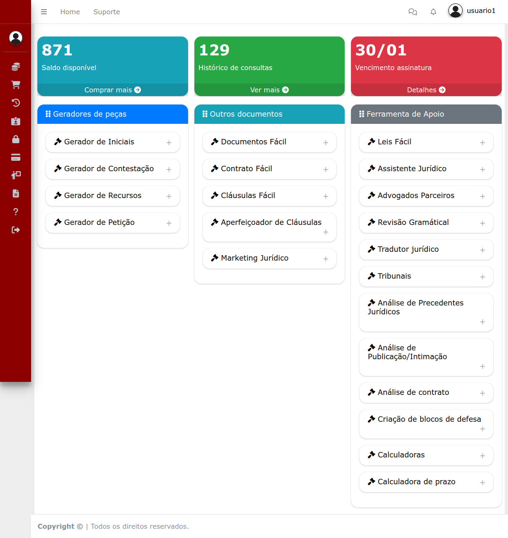The image size is (508, 538).
Task: Open the Gerador de Recursos card
Action: [113, 196]
